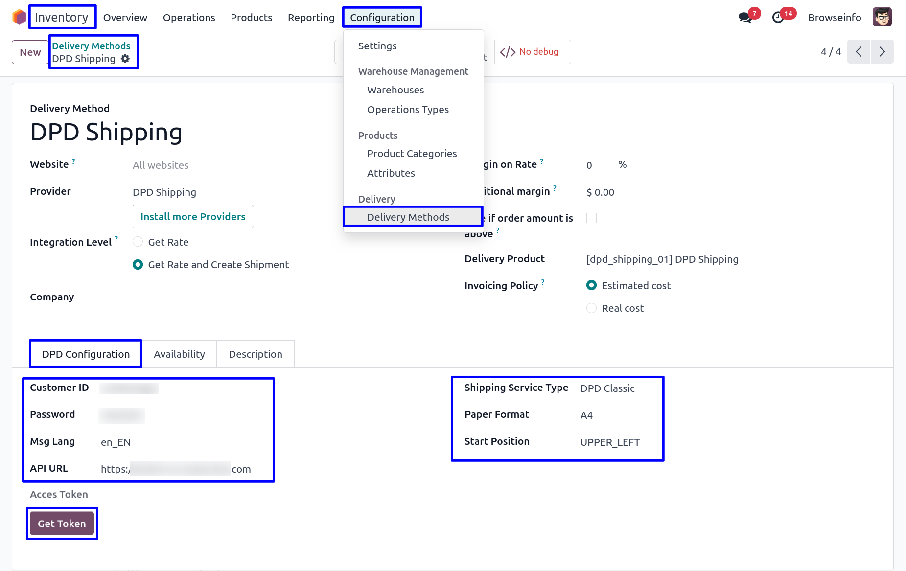The width and height of the screenshot is (906, 571).
Task: Click the Odoo app logo icon
Action: click(x=19, y=17)
